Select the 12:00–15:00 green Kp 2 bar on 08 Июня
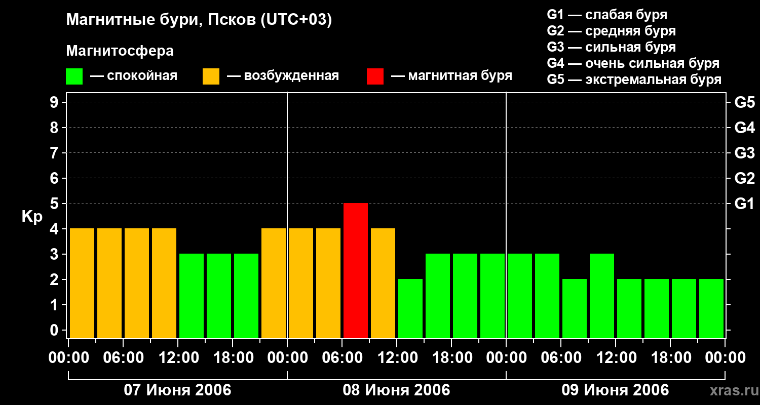 410,308
